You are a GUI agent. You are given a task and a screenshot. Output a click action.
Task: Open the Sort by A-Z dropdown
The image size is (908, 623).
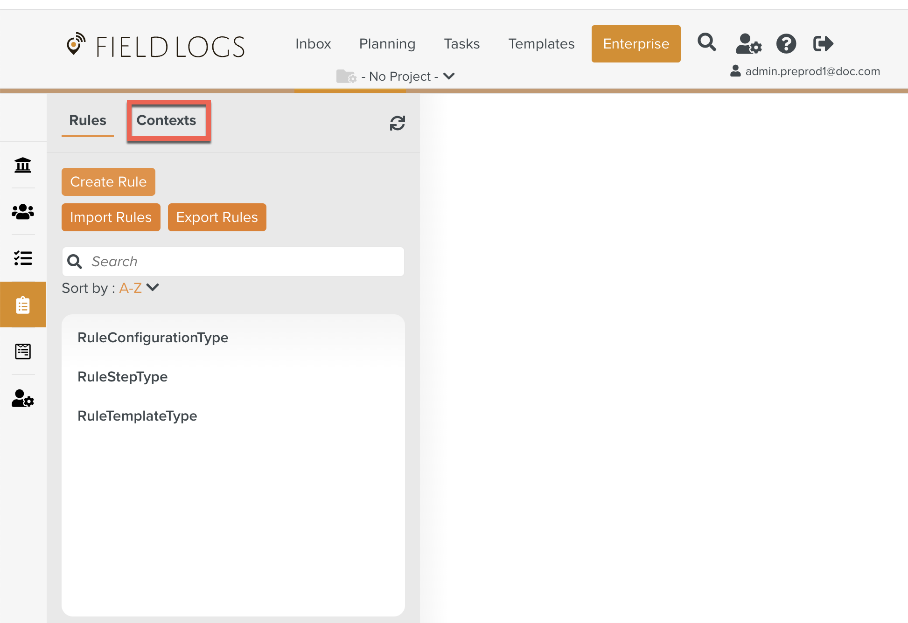(x=139, y=288)
